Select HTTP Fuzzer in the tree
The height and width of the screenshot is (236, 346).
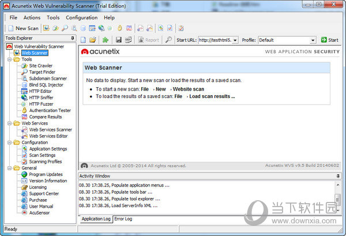(x=41, y=104)
